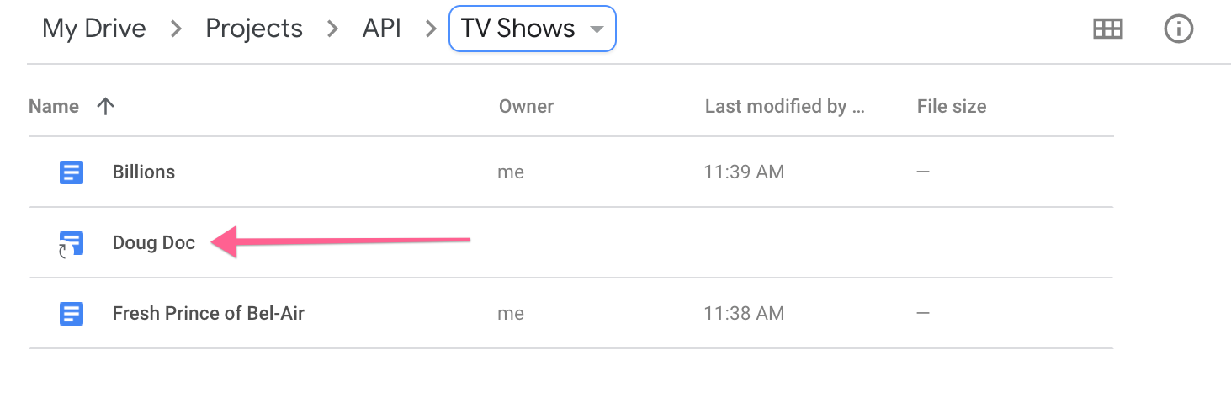Select the Doug Doc file name
The width and height of the screenshot is (1231, 403).
point(154,243)
